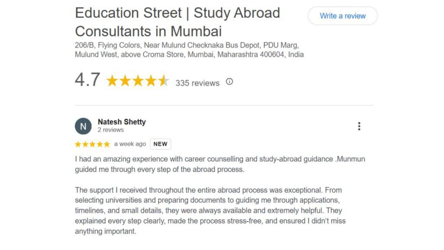This screenshot has width=444, height=250.
Task: Open the 2 reviews link under Natesh Shetty
Action: coord(110,130)
